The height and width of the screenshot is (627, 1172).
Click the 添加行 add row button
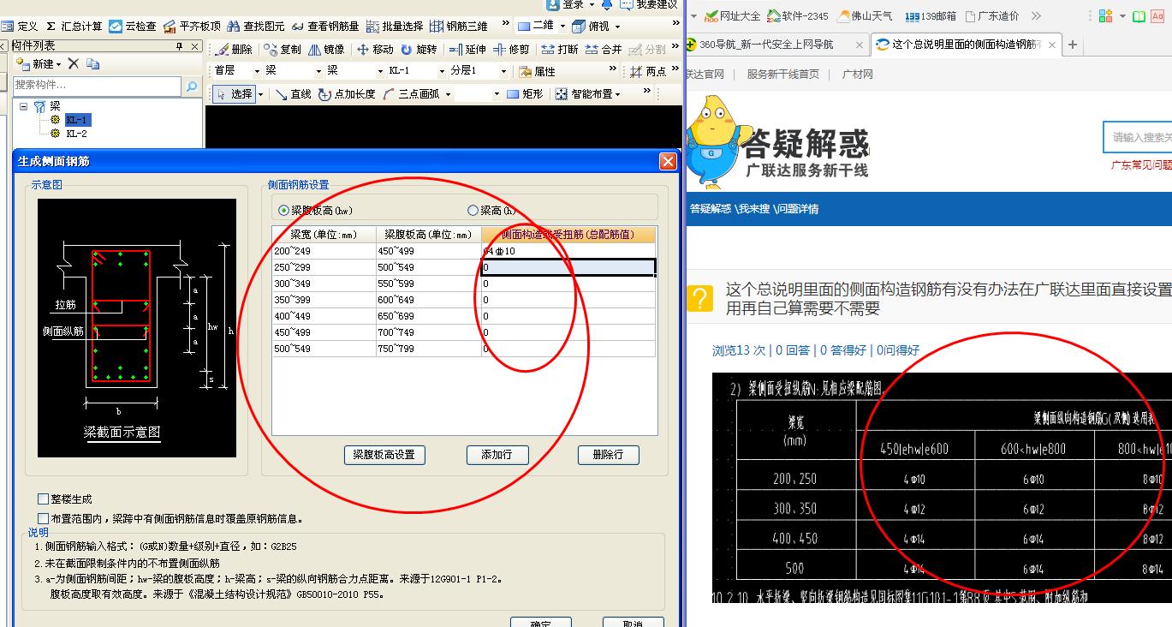coord(497,455)
